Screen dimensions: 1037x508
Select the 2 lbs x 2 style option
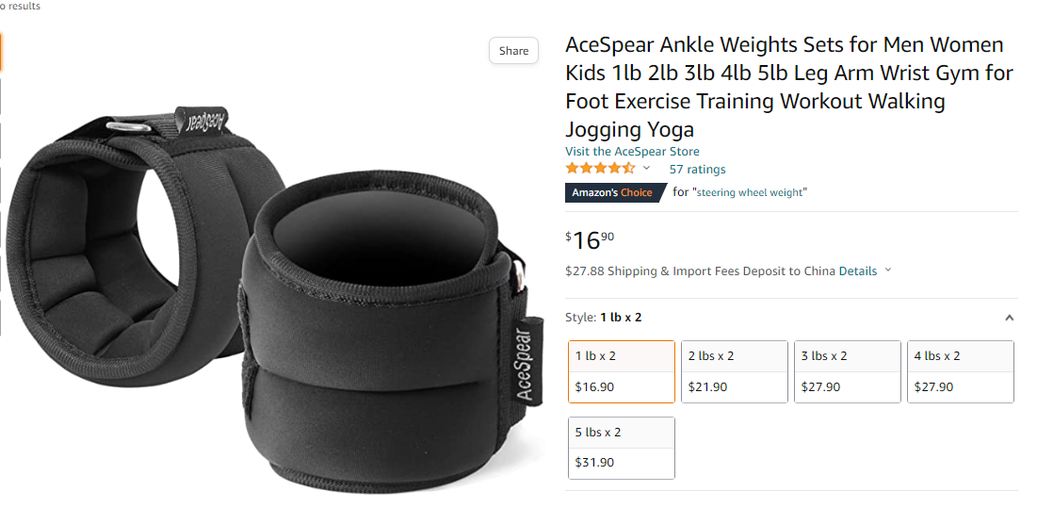[735, 371]
